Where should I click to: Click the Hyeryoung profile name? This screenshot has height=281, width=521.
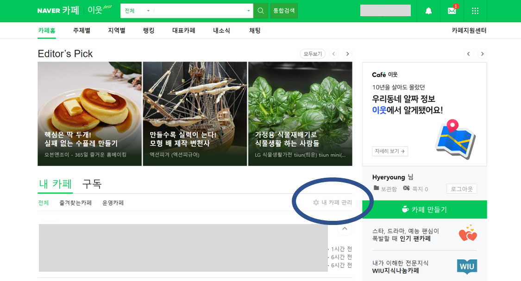[x=389, y=177]
